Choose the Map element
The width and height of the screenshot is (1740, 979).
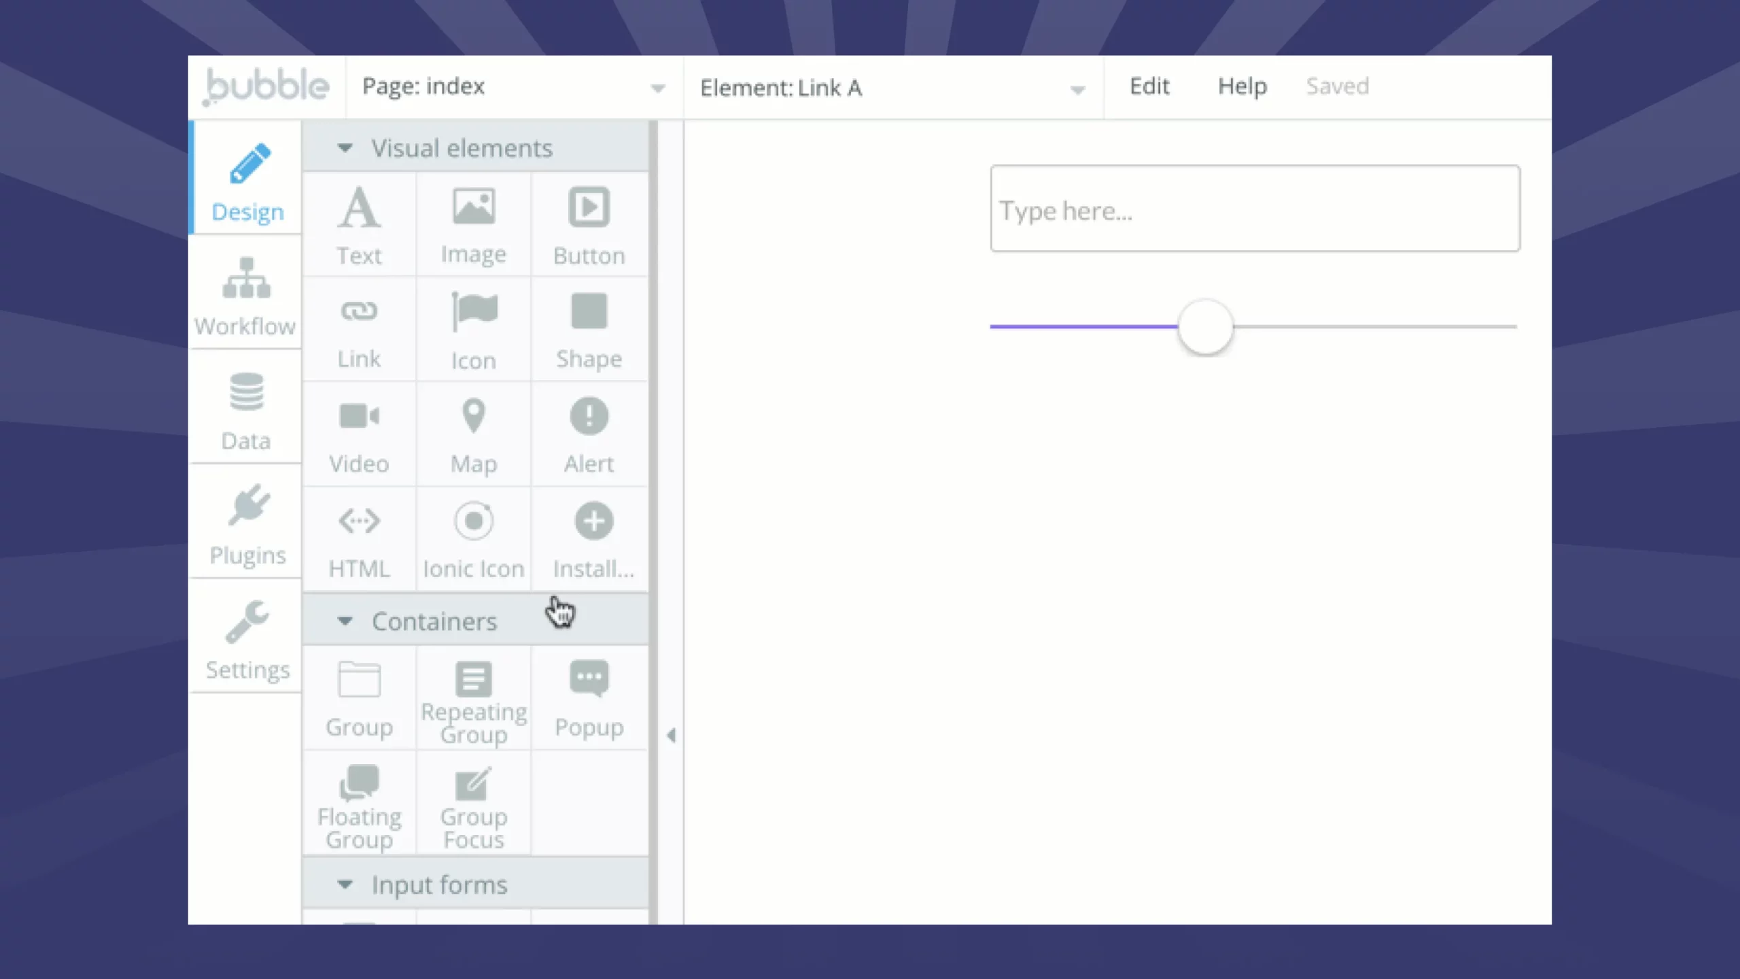[474, 433]
